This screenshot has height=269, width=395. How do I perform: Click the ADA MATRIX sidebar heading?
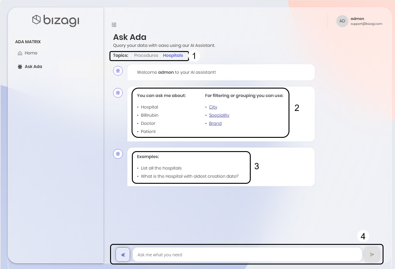point(28,42)
